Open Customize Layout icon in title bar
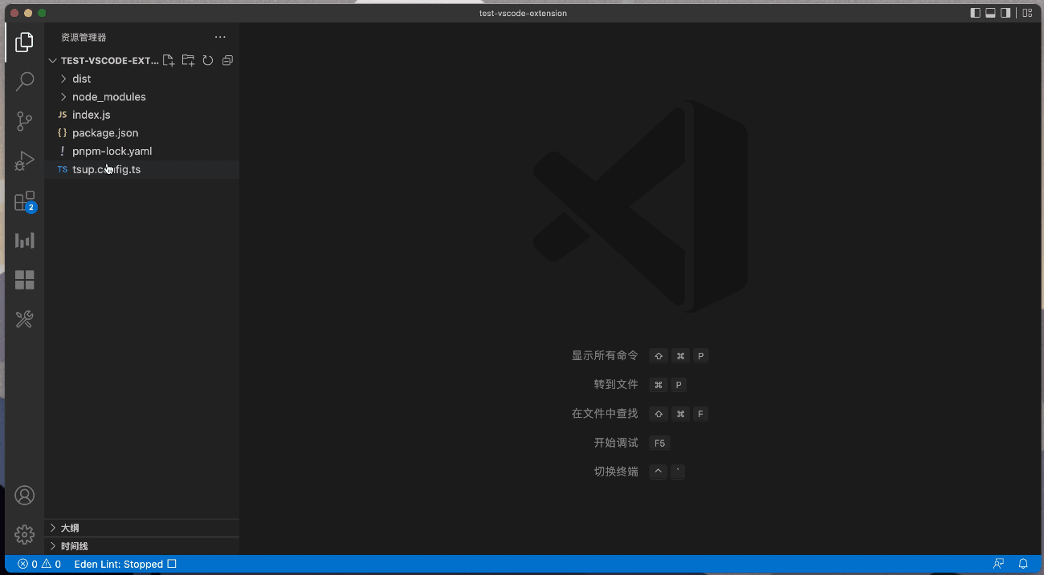The height and width of the screenshot is (575, 1044). 1027,13
